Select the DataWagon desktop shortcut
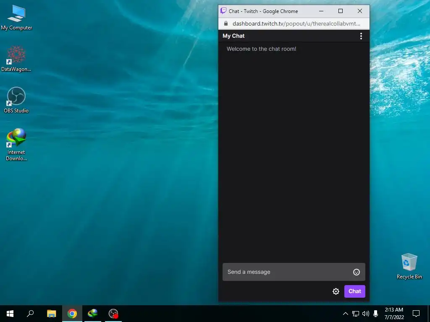430x322 pixels. pos(16,59)
